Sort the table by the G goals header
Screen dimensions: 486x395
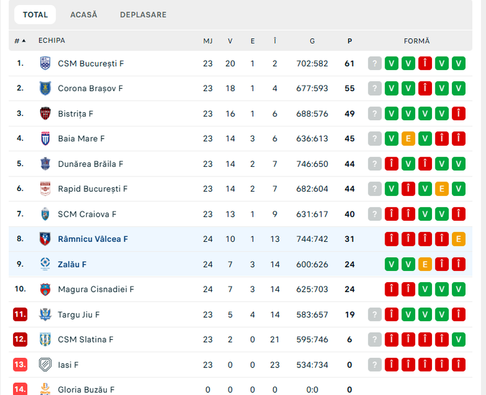pyautogui.click(x=312, y=41)
